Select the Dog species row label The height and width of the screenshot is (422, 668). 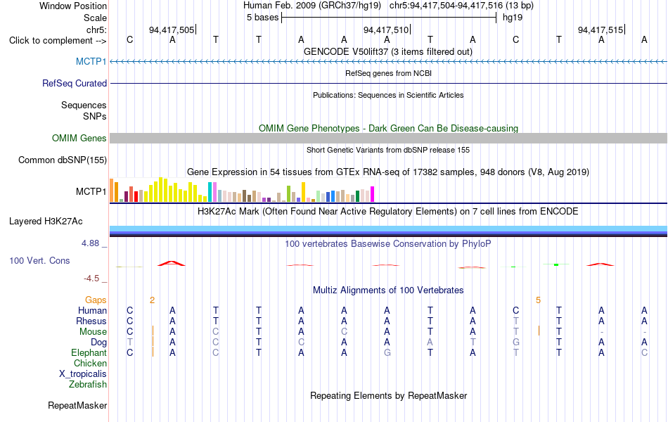click(99, 343)
